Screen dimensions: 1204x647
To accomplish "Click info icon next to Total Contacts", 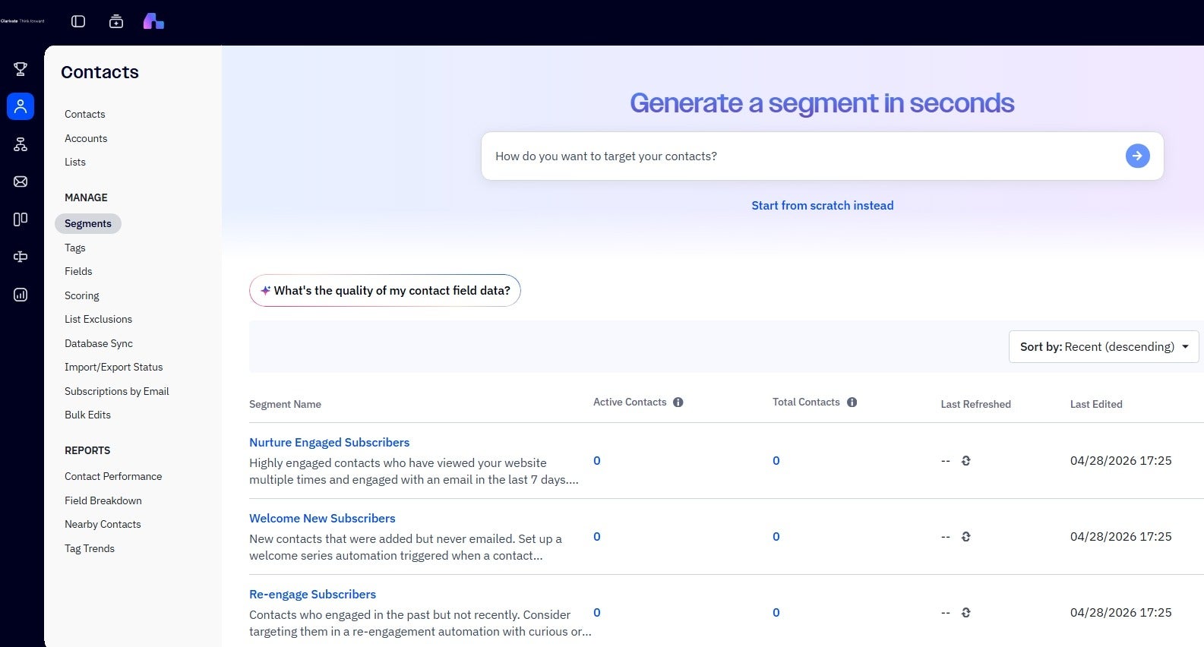I will coord(852,402).
